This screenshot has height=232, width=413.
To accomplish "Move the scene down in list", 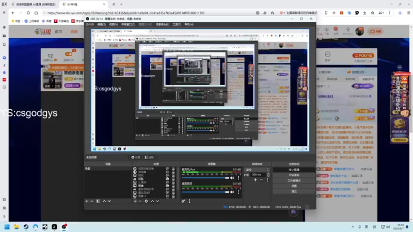I will 109,201.
